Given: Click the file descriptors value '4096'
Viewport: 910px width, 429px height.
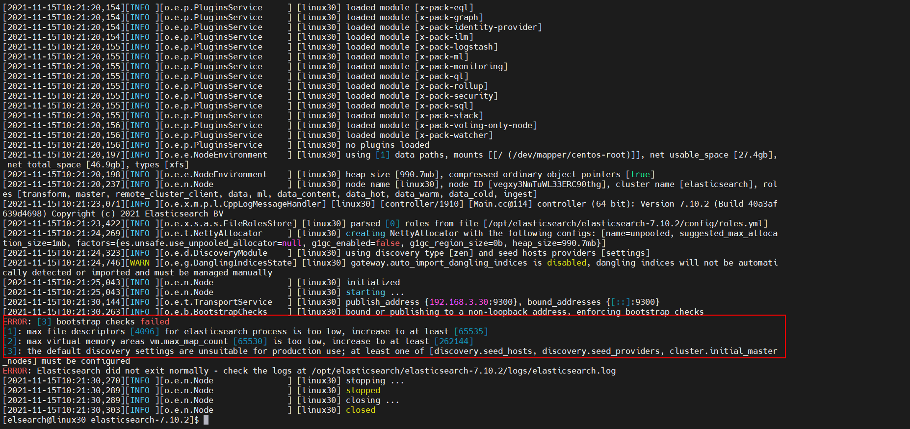Looking at the screenshot, I should click(x=145, y=331).
